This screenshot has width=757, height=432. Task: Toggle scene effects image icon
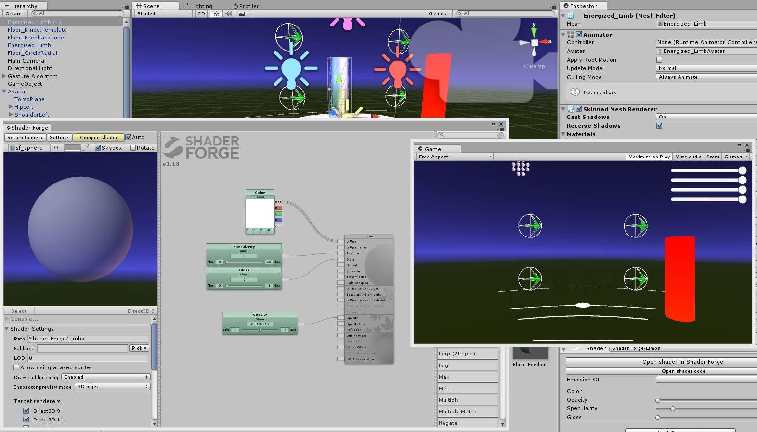[242, 13]
